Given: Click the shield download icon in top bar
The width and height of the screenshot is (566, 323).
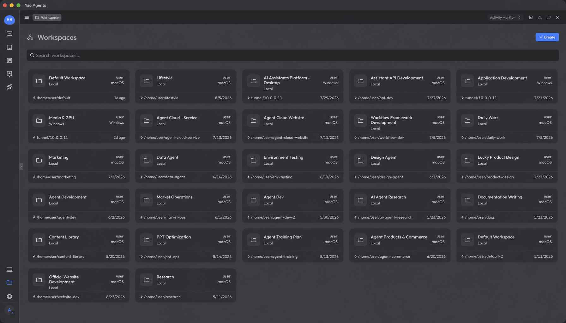Looking at the screenshot, I should (x=531, y=17).
